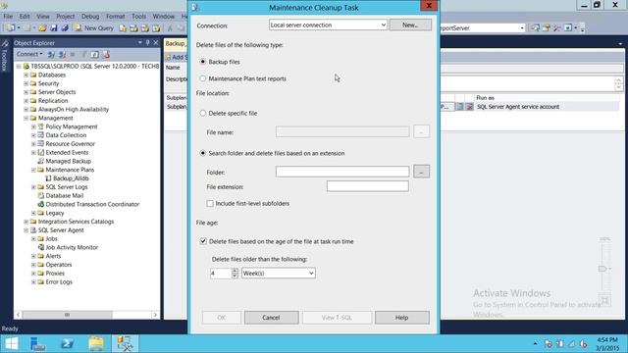Click the Managed Backup icon

(x=41, y=161)
